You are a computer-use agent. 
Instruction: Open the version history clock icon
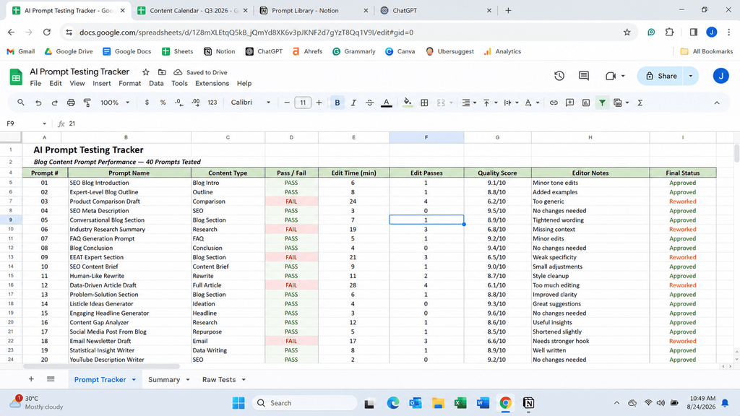pyautogui.click(x=559, y=76)
